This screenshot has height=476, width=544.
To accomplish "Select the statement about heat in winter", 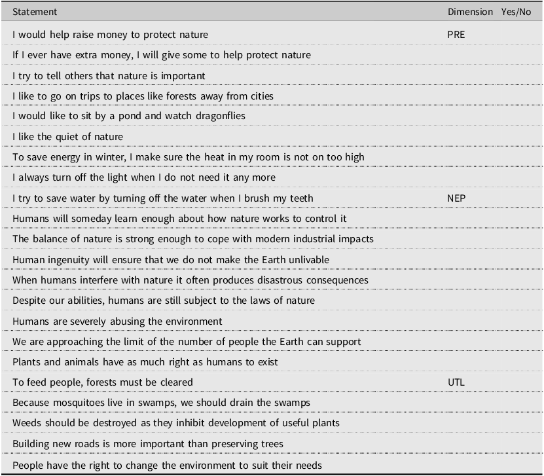I will click(x=189, y=157).
